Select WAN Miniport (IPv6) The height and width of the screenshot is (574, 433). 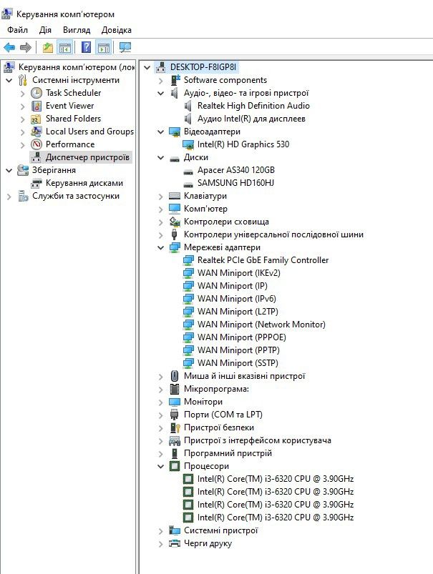click(x=236, y=299)
